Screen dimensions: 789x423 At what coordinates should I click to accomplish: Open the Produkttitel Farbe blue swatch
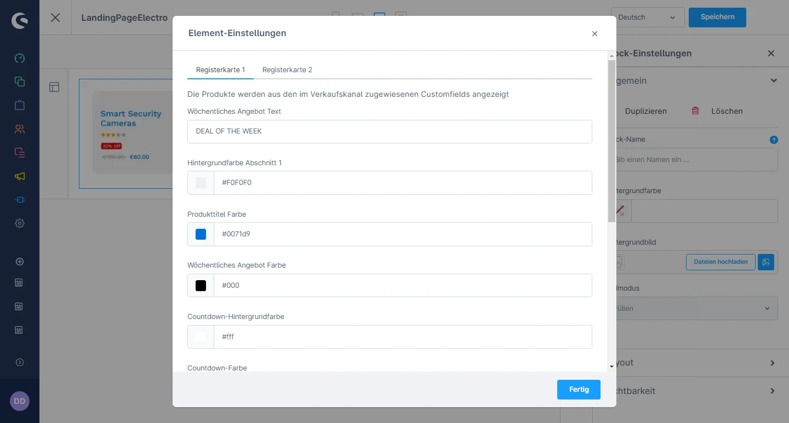(201, 234)
